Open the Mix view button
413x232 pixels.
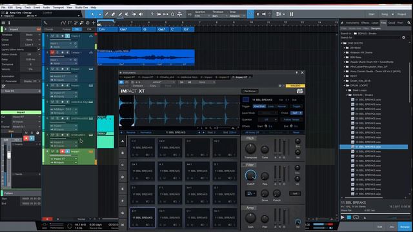point(392,226)
